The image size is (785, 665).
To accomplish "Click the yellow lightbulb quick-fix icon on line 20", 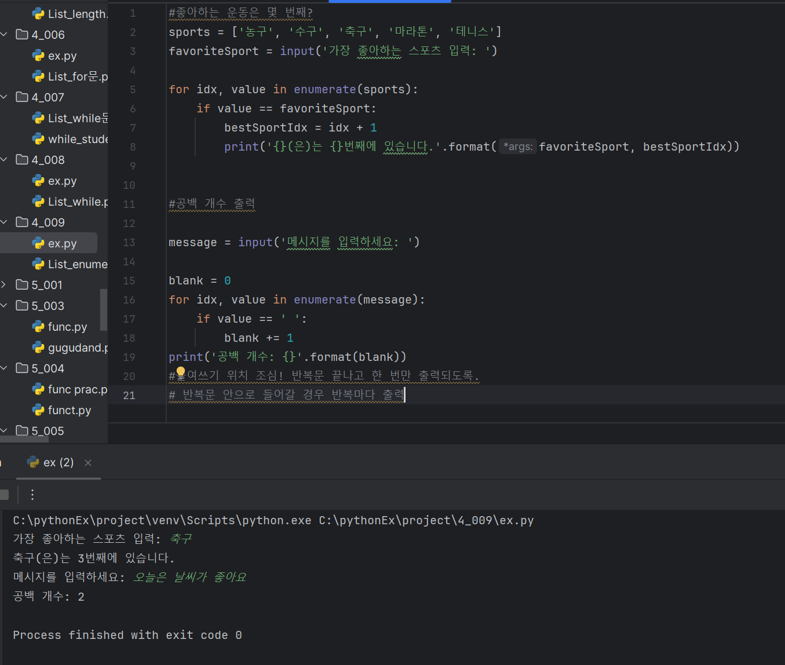I will click(181, 372).
